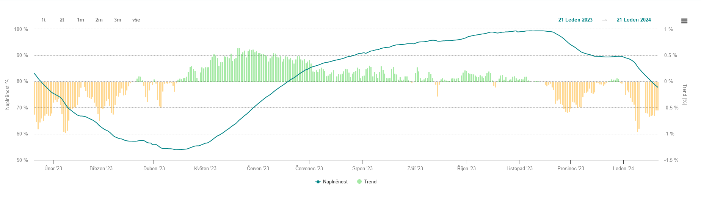Toggle the Naplněnost series in legend
701x203 pixels.
[335, 182]
